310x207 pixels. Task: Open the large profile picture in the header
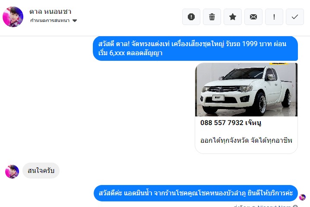click(13, 17)
